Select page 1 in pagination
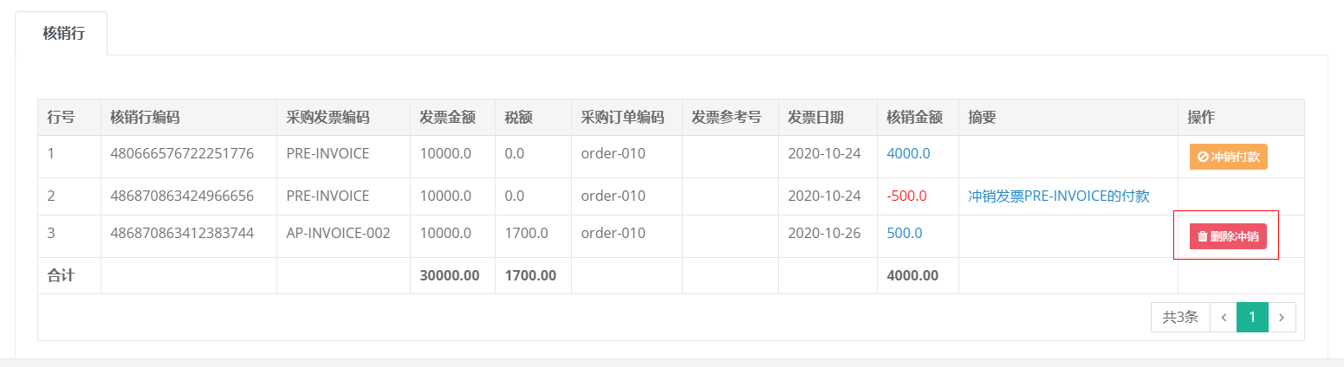This screenshot has height=367, width=1344. (1252, 317)
